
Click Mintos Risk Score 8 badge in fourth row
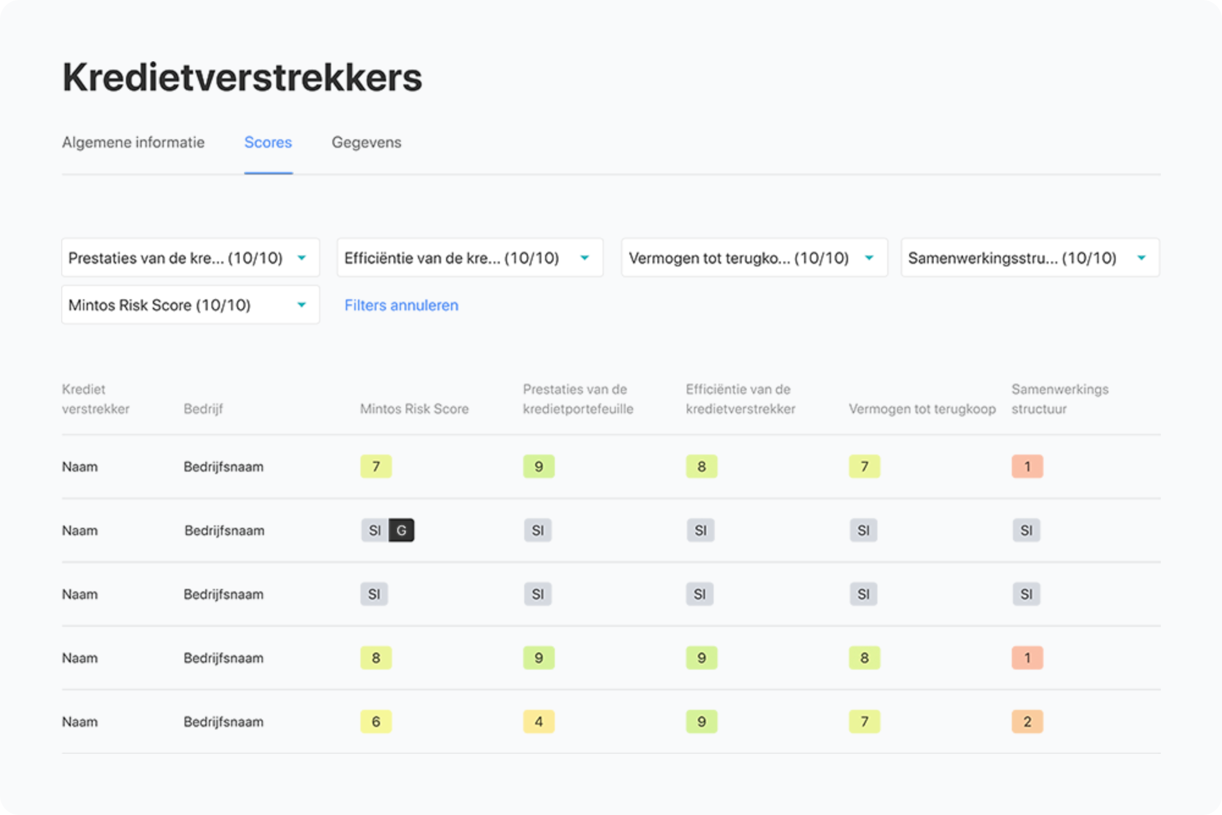376,658
